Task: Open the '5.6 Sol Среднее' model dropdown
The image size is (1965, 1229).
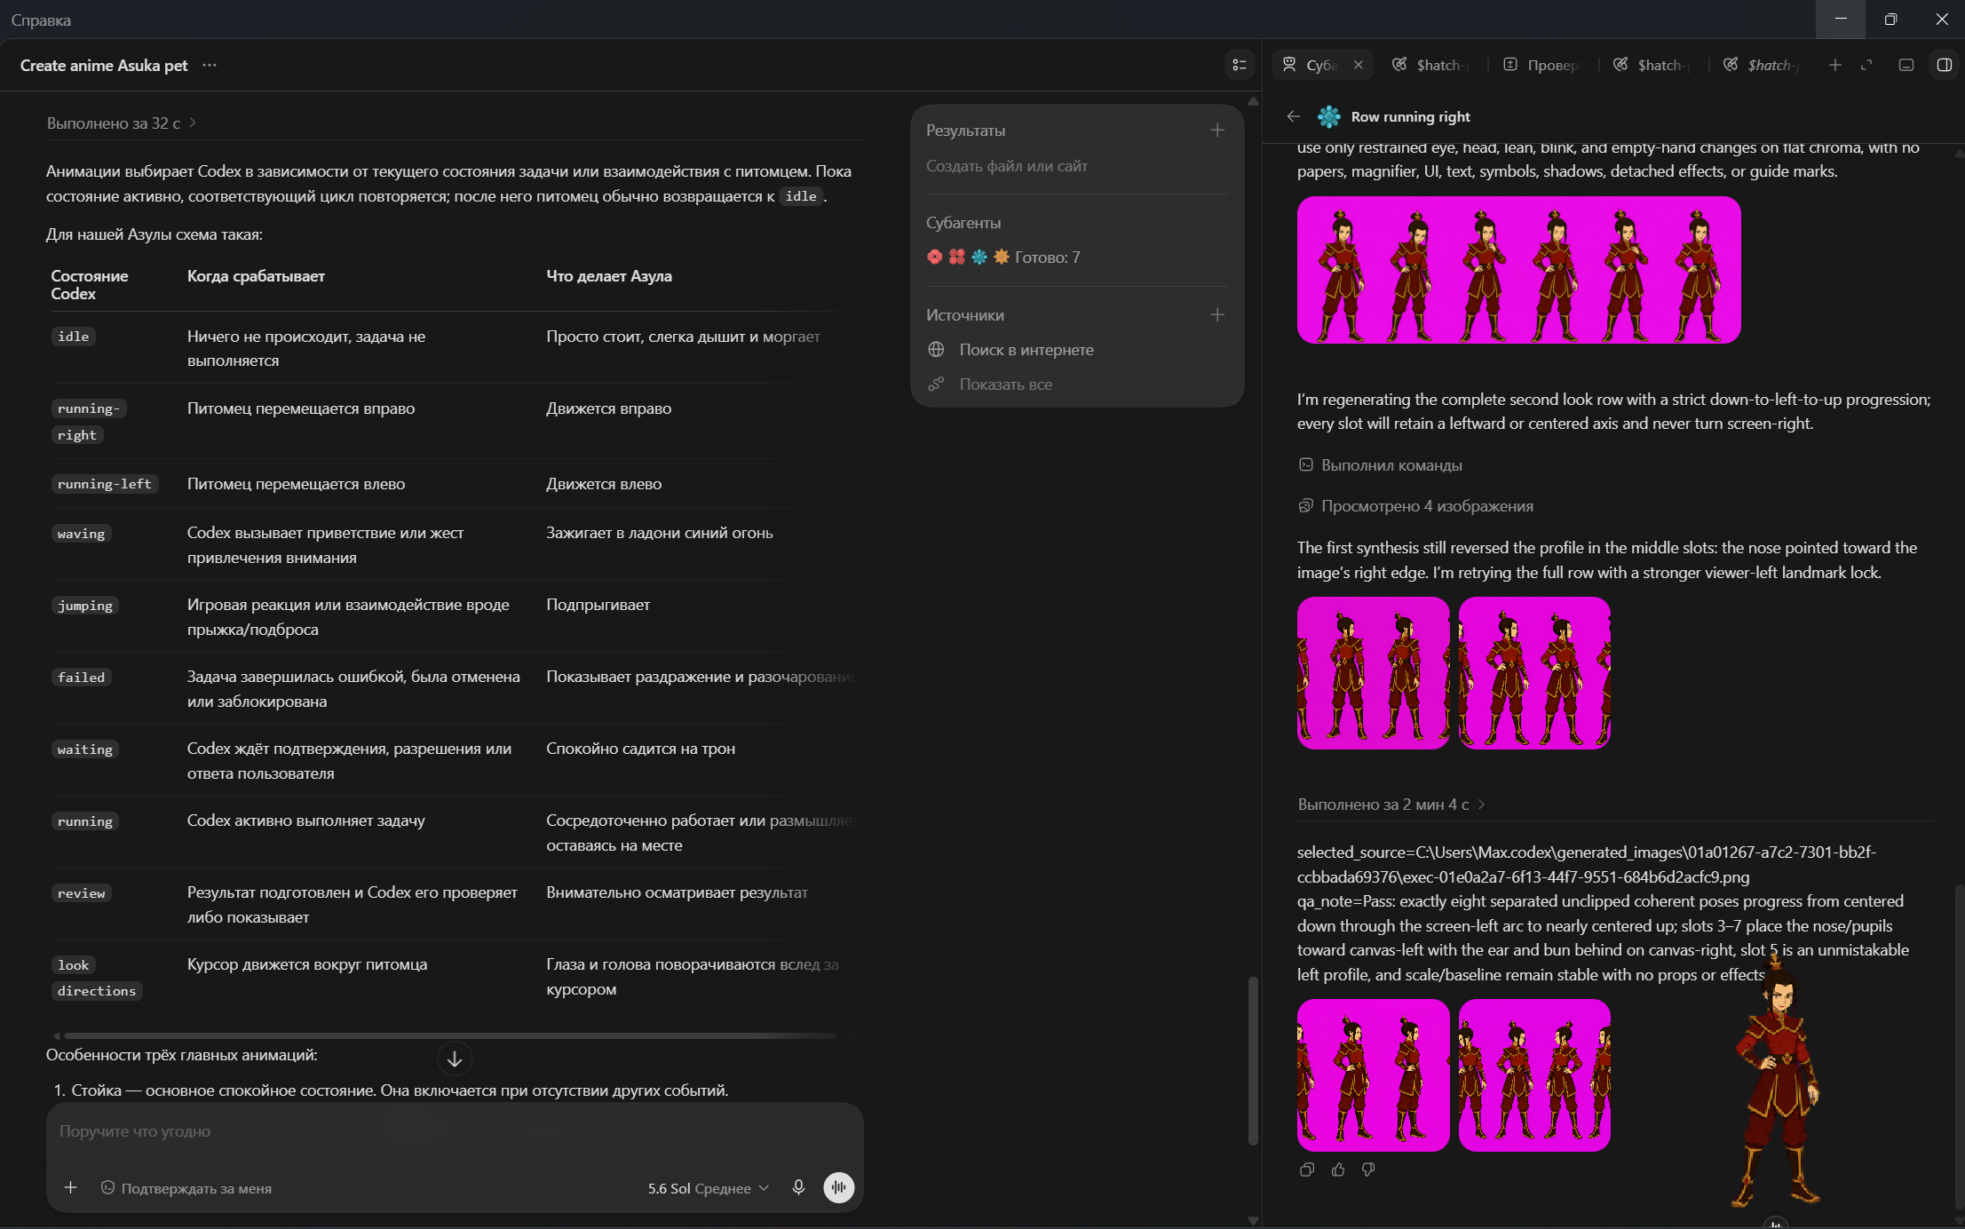Action: click(x=709, y=1188)
